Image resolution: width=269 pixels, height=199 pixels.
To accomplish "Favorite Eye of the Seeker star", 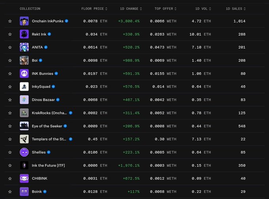I will tap(10, 126).
